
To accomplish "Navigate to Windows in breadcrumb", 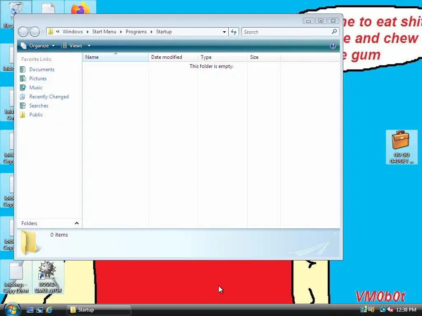I will click(73, 32).
